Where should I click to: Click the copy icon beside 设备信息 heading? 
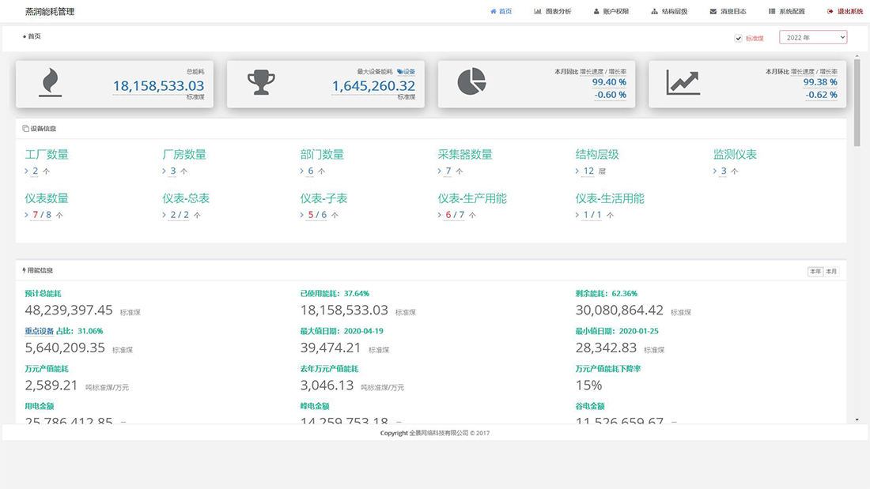click(x=25, y=128)
